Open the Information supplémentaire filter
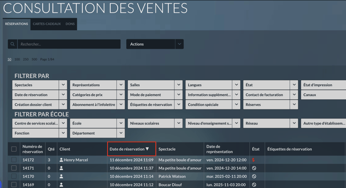The height and width of the screenshot is (188, 346). click(213, 95)
